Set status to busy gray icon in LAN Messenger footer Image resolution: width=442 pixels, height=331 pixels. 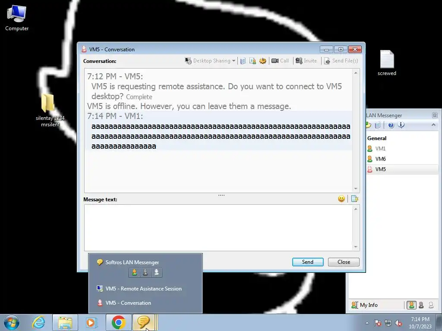pos(421,305)
